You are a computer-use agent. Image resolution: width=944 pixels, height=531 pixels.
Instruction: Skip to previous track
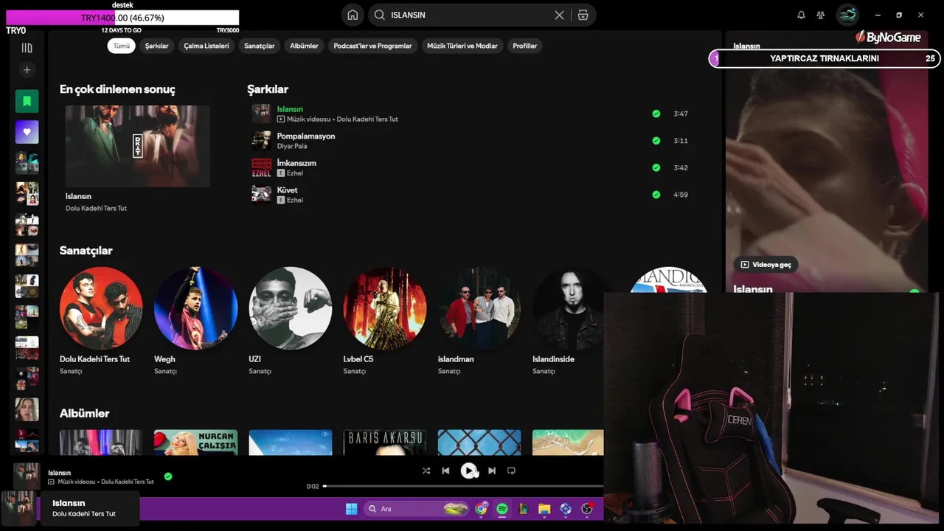[445, 471]
